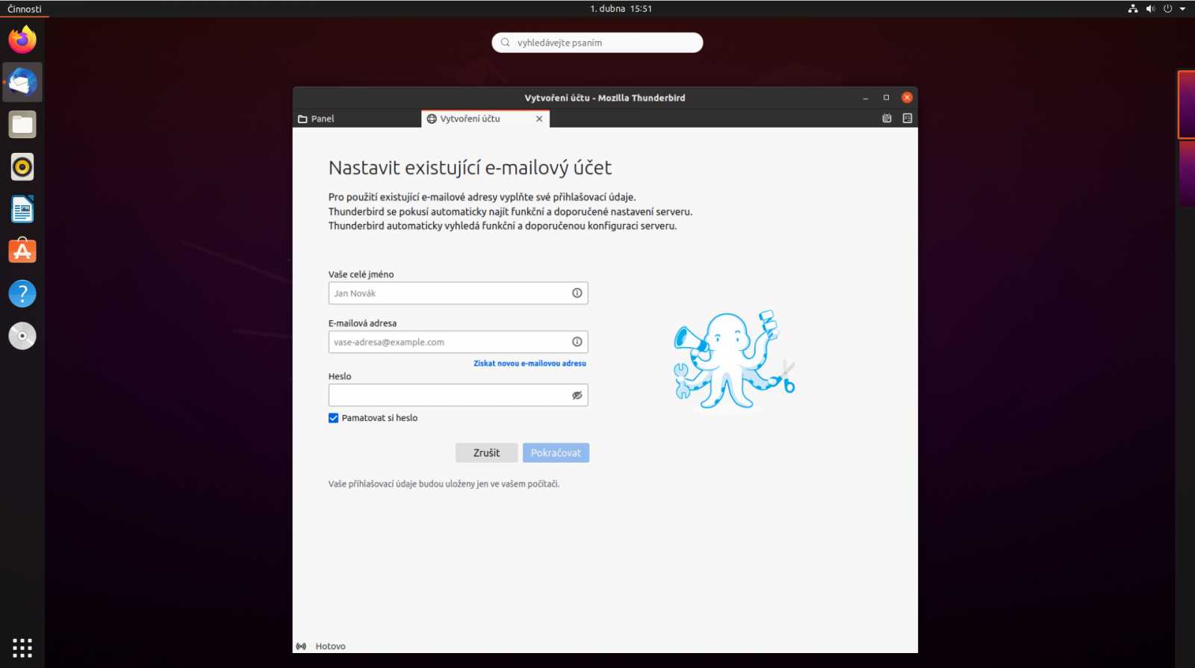Select the first workspace thumbnail
1195x668 pixels.
[1186, 104]
